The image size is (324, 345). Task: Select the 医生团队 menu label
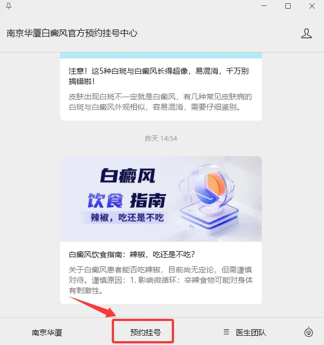tap(251, 332)
